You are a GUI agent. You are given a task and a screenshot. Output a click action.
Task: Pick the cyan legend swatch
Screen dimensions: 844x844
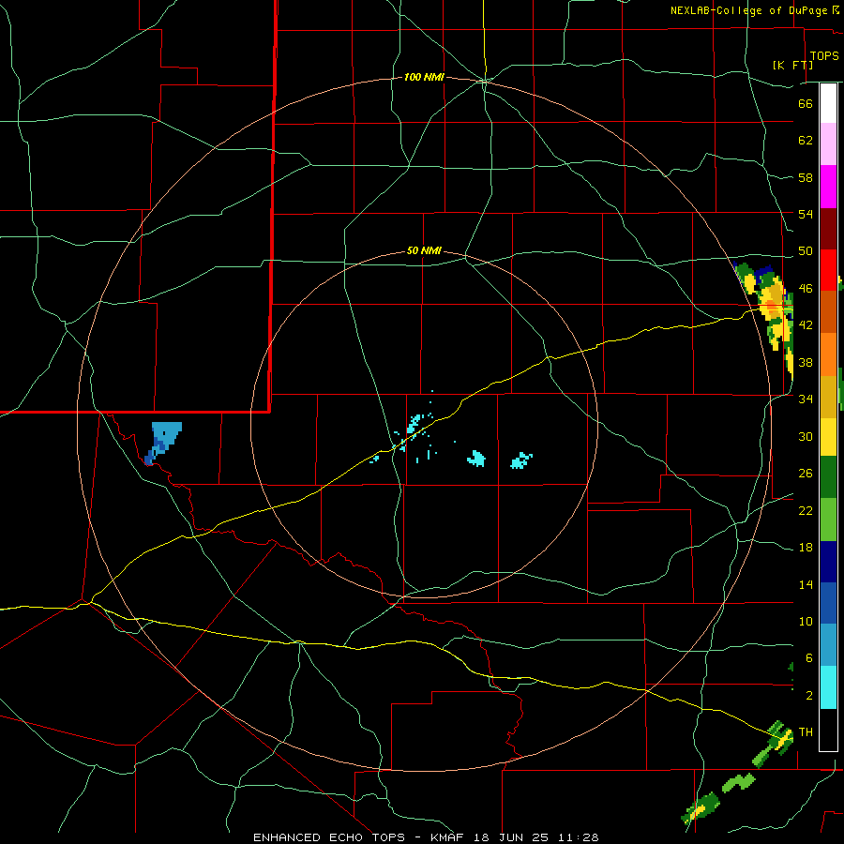(x=828, y=687)
